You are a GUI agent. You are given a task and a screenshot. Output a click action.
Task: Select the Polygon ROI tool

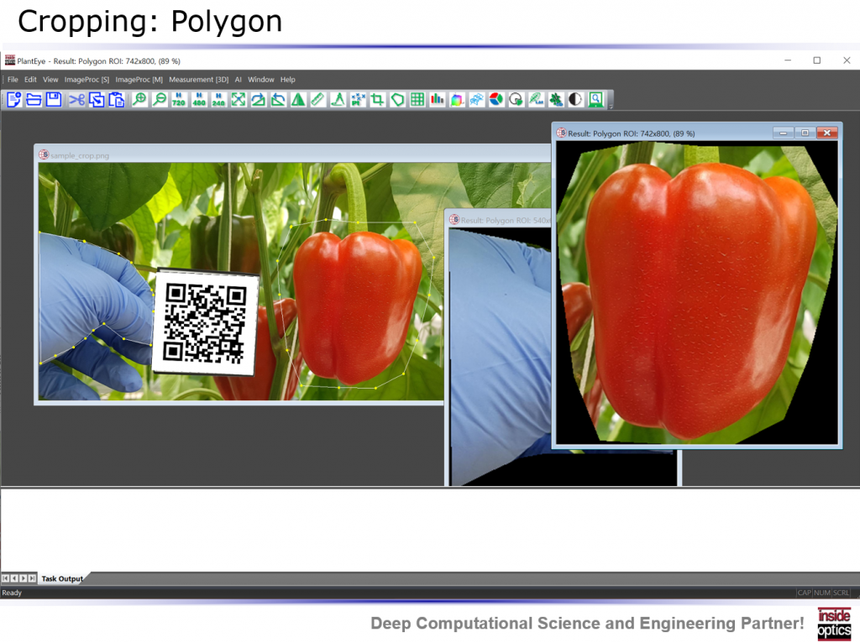click(396, 99)
